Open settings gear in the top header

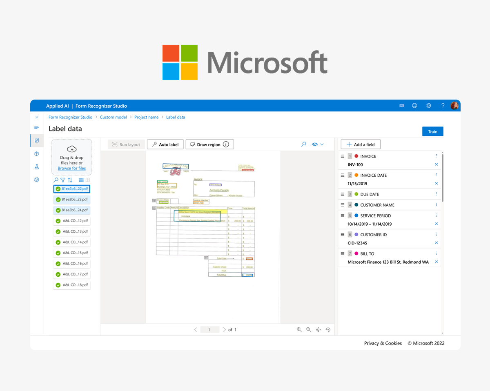(x=429, y=106)
